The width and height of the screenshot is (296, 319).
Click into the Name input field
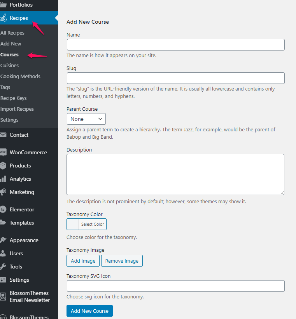tap(175, 45)
